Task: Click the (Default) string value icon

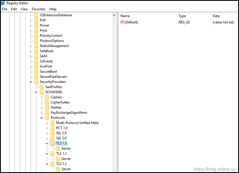Action: coord(122,22)
